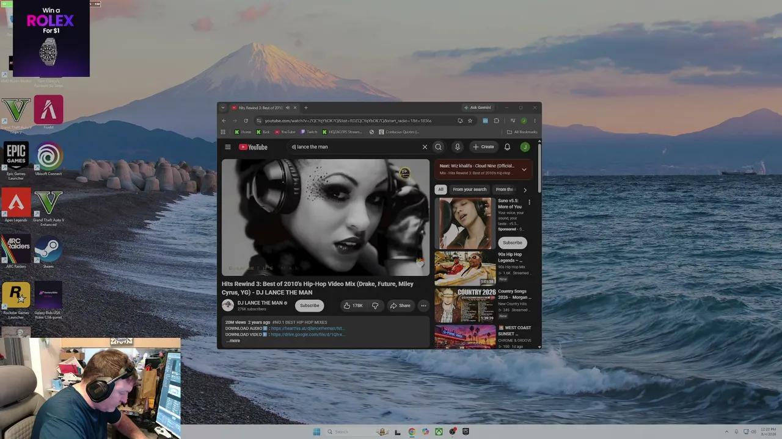Open Rockstar Games Launcher desktop icon

click(16, 300)
